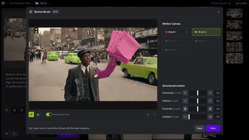Open the Gen 2 folder dropdown
Screen dimensions: 249x140
tap(43, 3)
